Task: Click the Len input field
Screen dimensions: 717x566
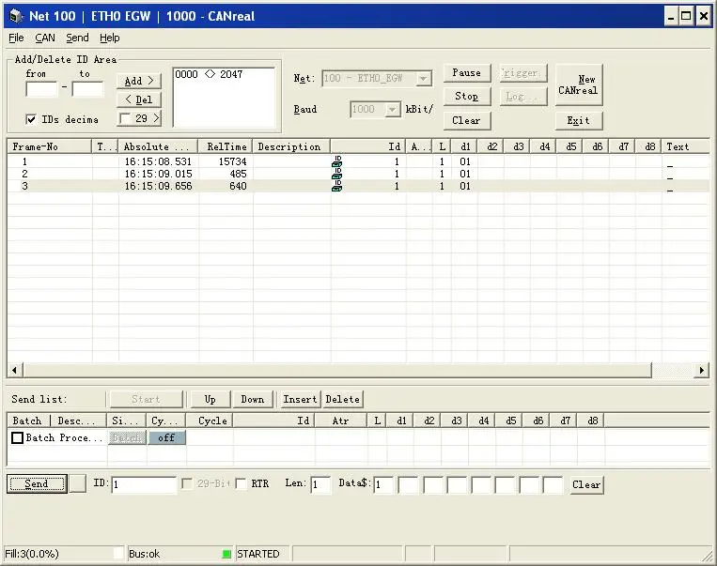Action: 321,484
